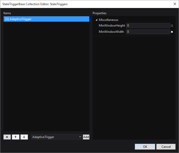Move item up with the up arrow
179x153 pixels.
coord(16,137)
